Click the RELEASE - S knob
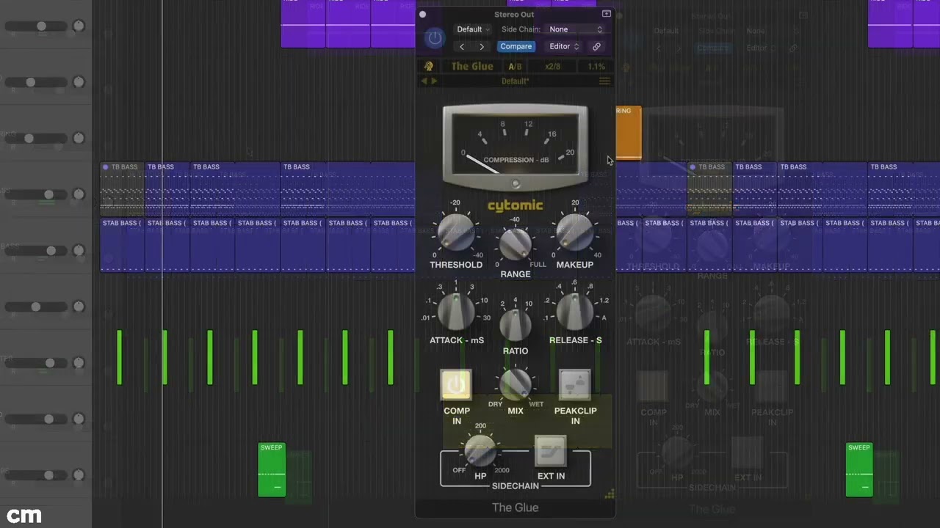Image resolution: width=940 pixels, height=528 pixels. pyautogui.click(x=575, y=310)
